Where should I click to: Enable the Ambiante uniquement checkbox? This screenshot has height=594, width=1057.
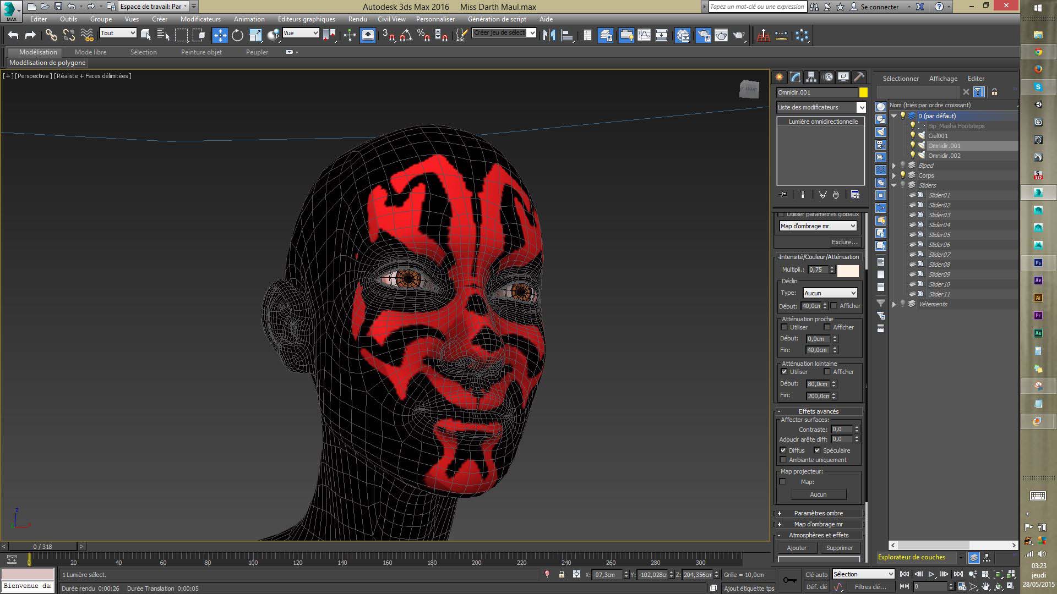tap(783, 460)
